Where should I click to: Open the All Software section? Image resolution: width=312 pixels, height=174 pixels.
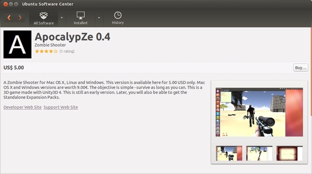coord(44,18)
